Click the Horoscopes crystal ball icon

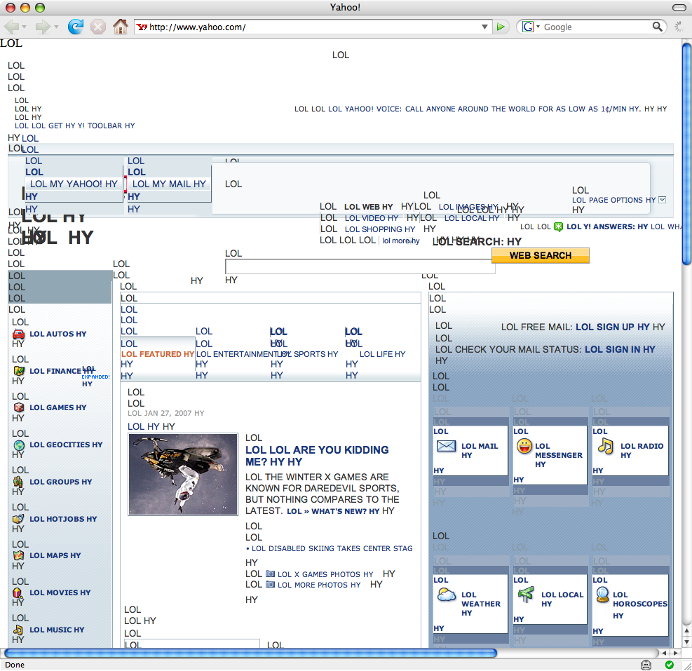602,595
